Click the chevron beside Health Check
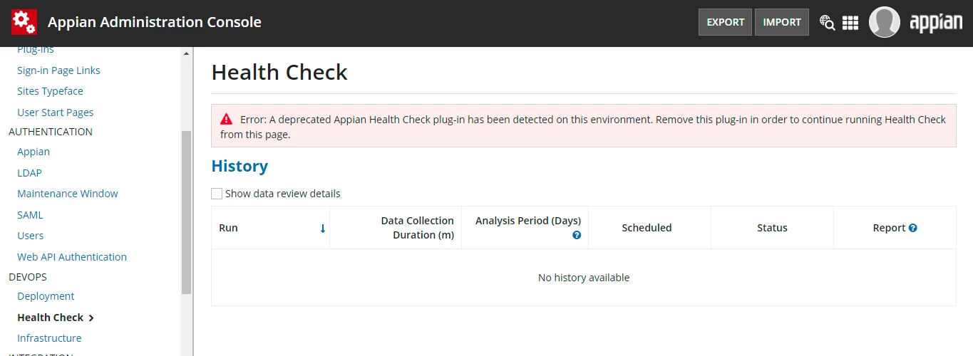This screenshot has height=356, width=973. (91, 318)
